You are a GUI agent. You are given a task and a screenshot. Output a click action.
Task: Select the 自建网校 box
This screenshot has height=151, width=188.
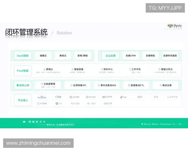150,56
